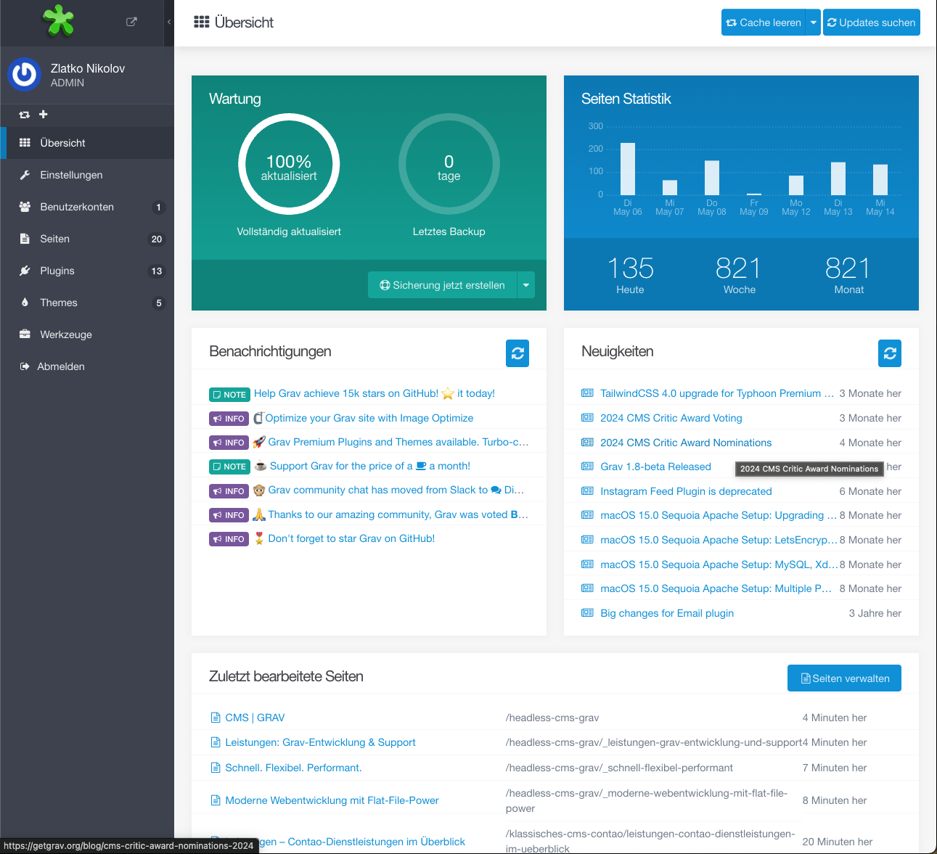Click the sidebar retweet arrows icon
This screenshot has width=937, height=854.
pos(25,115)
